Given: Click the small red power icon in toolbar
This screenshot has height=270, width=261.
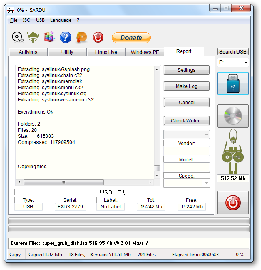Looking at the screenshot, I should pos(98,37).
